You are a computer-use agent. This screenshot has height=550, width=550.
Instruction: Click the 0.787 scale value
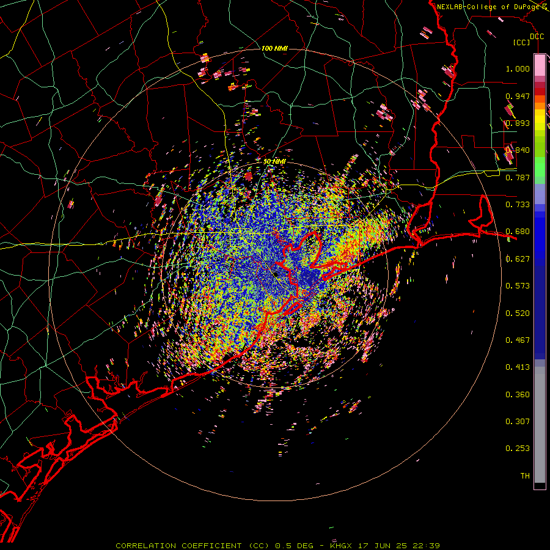click(518, 177)
